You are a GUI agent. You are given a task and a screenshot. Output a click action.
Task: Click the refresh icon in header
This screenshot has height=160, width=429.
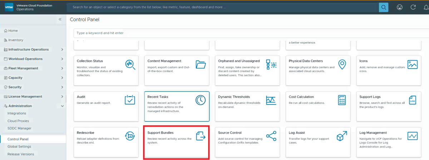(413, 7)
